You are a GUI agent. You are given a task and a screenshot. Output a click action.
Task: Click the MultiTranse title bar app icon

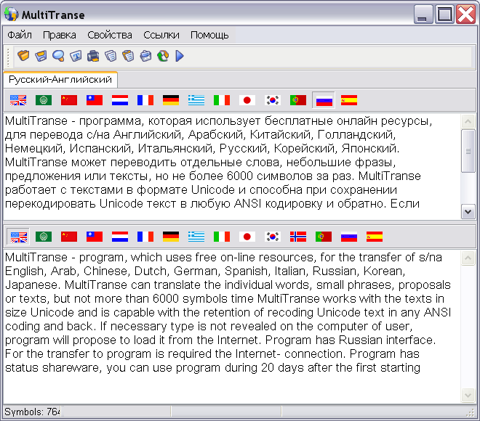click(12, 14)
